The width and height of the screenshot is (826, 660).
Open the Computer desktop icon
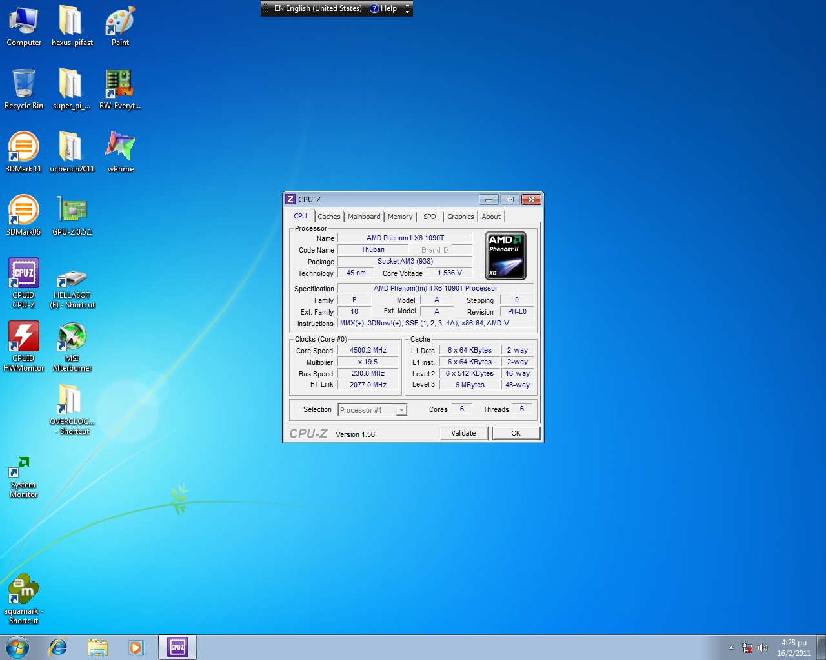[x=24, y=26]
